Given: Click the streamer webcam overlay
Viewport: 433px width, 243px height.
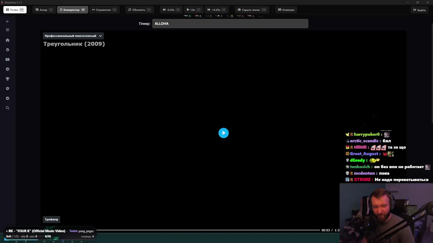Looking at the screenshot, I should pyautogui.click(x=386, y=213).
